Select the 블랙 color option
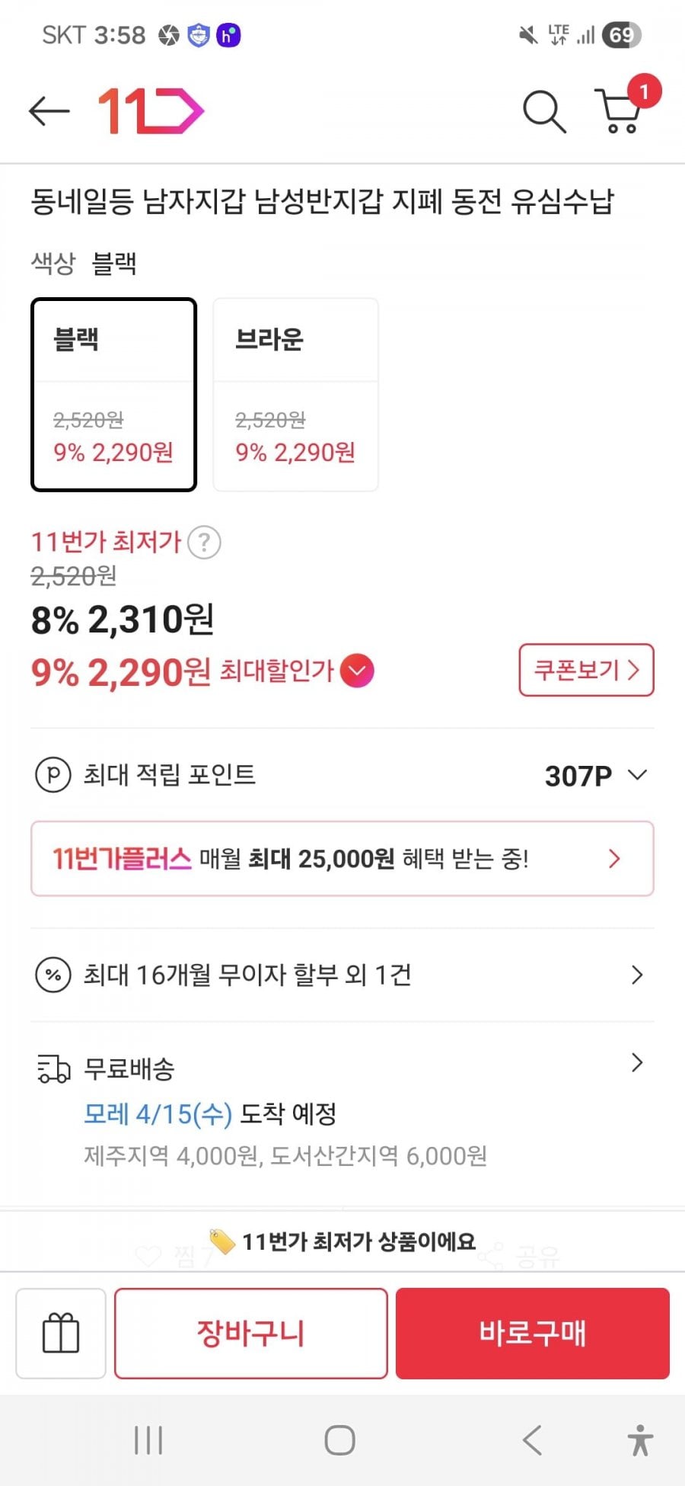The width and height of the screenshot is (685, 1486). (113, 395)
